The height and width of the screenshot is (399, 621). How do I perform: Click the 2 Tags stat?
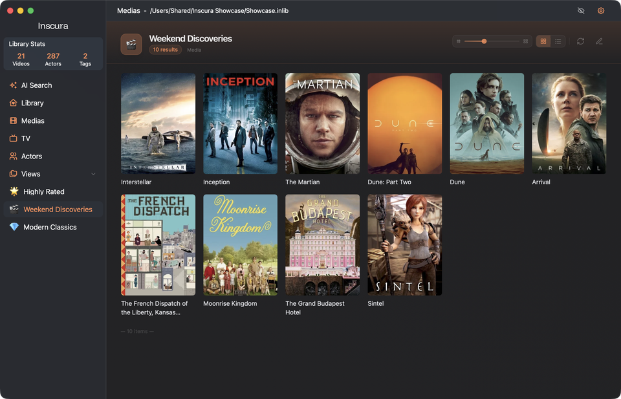[x=85, y=59]
